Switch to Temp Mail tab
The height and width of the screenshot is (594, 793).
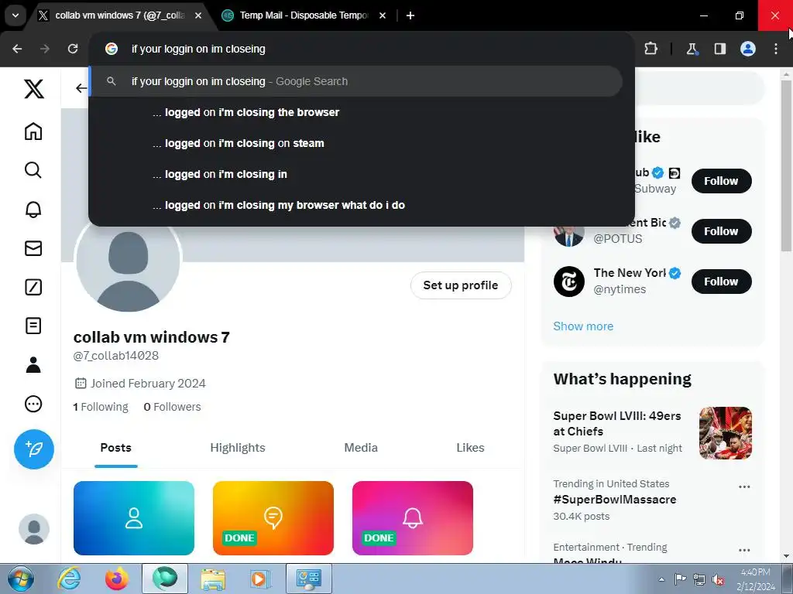pos(304,15)
